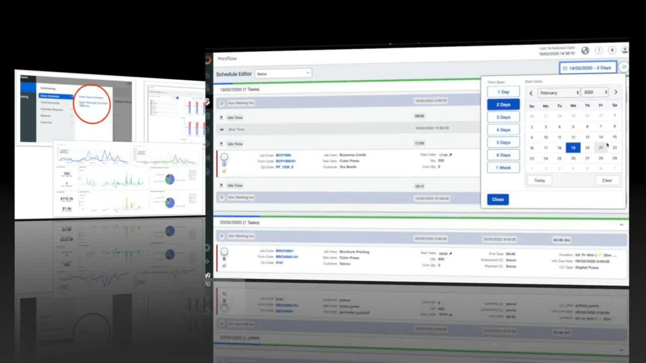Open the February month dropdown
This screenshot has height=363, width=646.
pyautogui.click(x=559, y=93)
